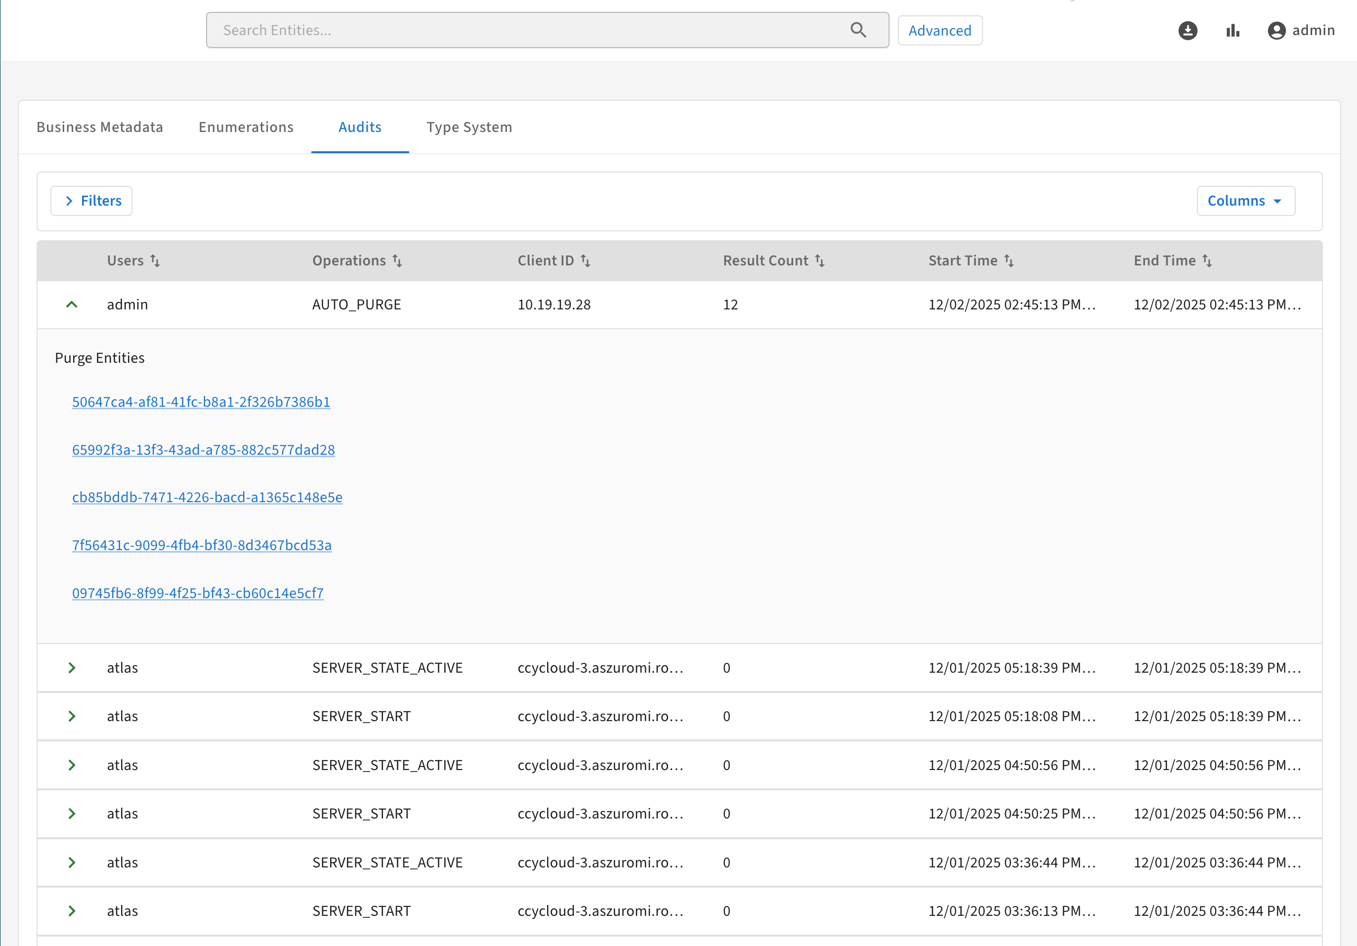Viewport: 1357px width, 946px height.
Task: Expand the 05:18:08 PM SERVER_START row
Action: click(x=72, y=717)
